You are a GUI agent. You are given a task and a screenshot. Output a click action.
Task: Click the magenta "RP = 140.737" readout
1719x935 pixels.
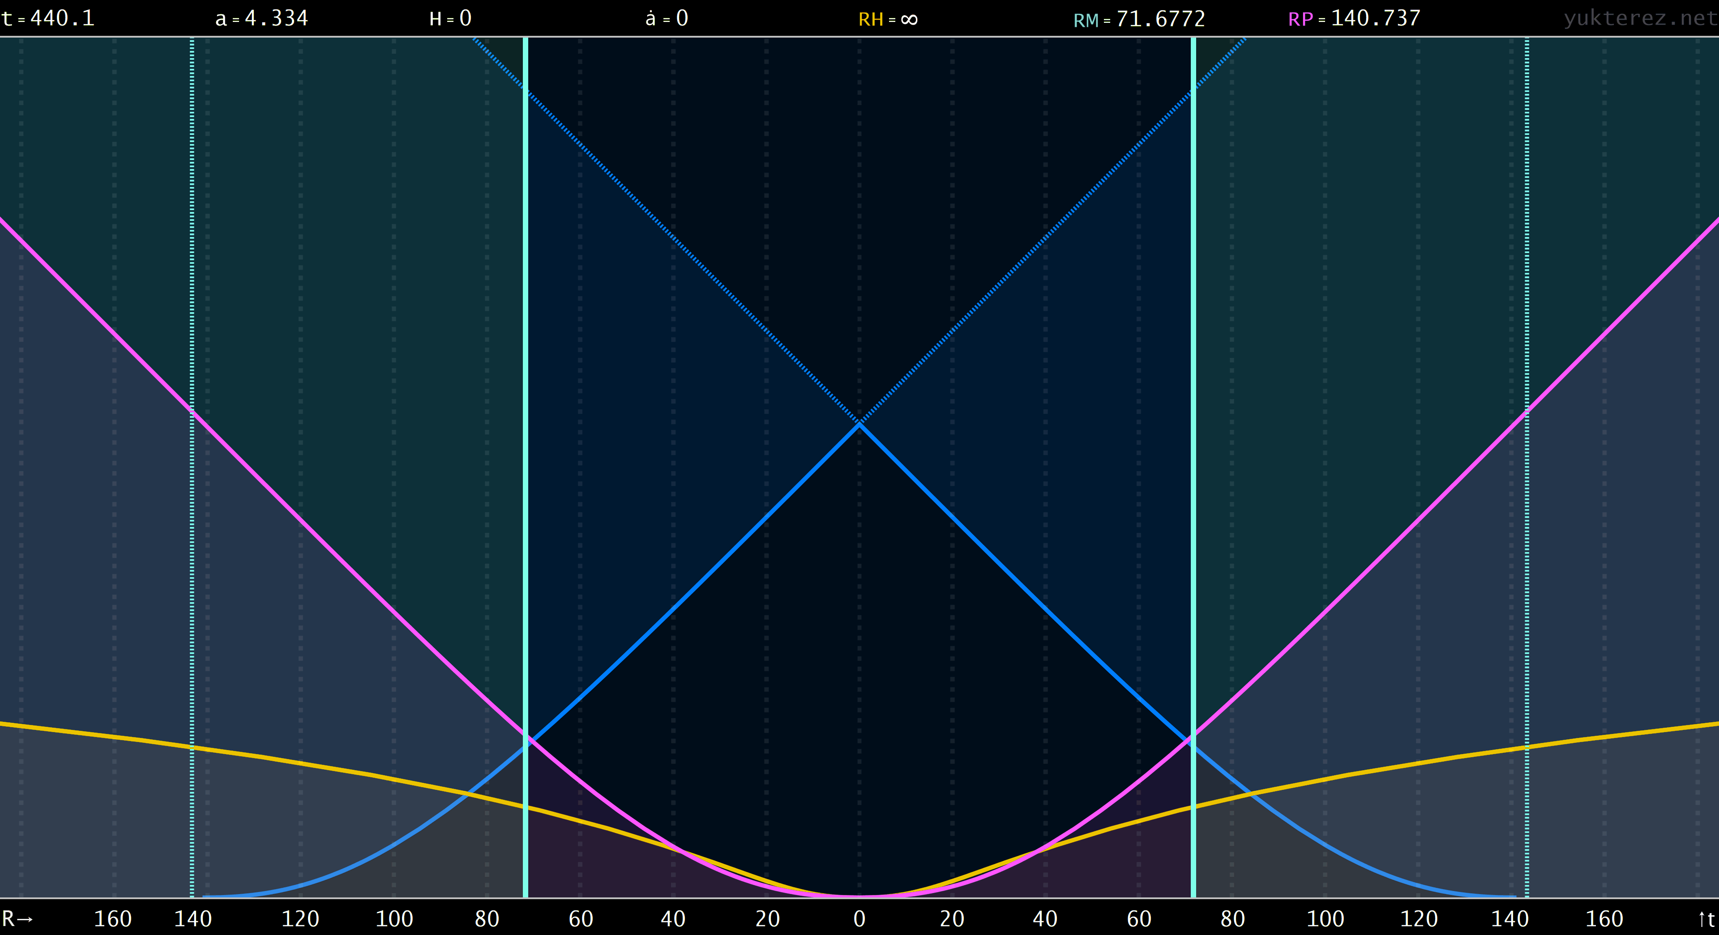pos(1354,19)
